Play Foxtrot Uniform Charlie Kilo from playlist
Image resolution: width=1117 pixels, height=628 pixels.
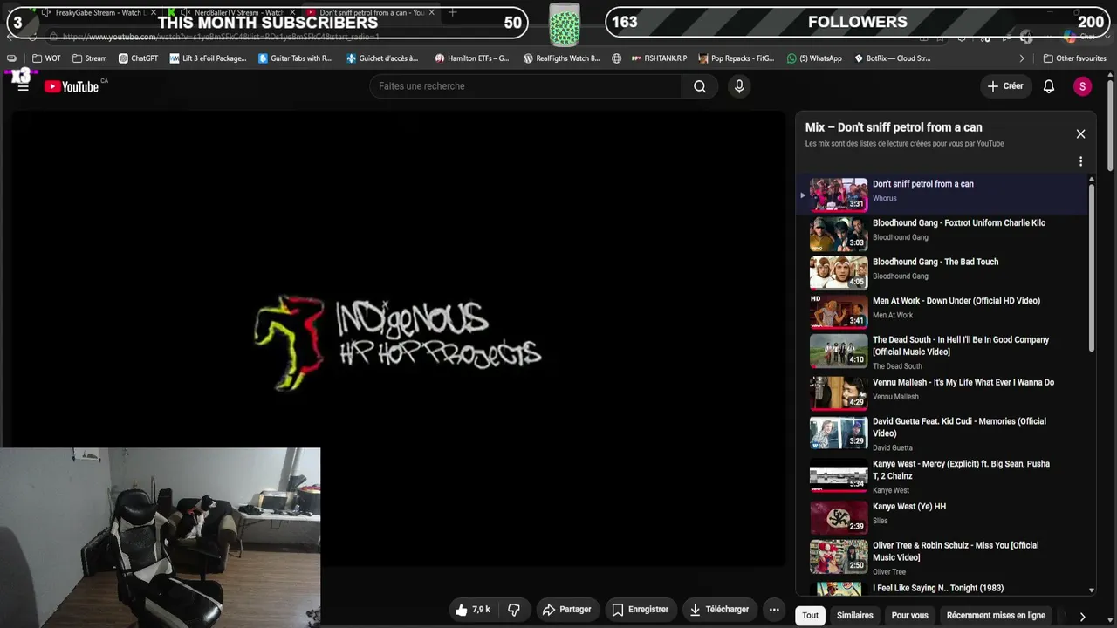click(x=944, y=234)
